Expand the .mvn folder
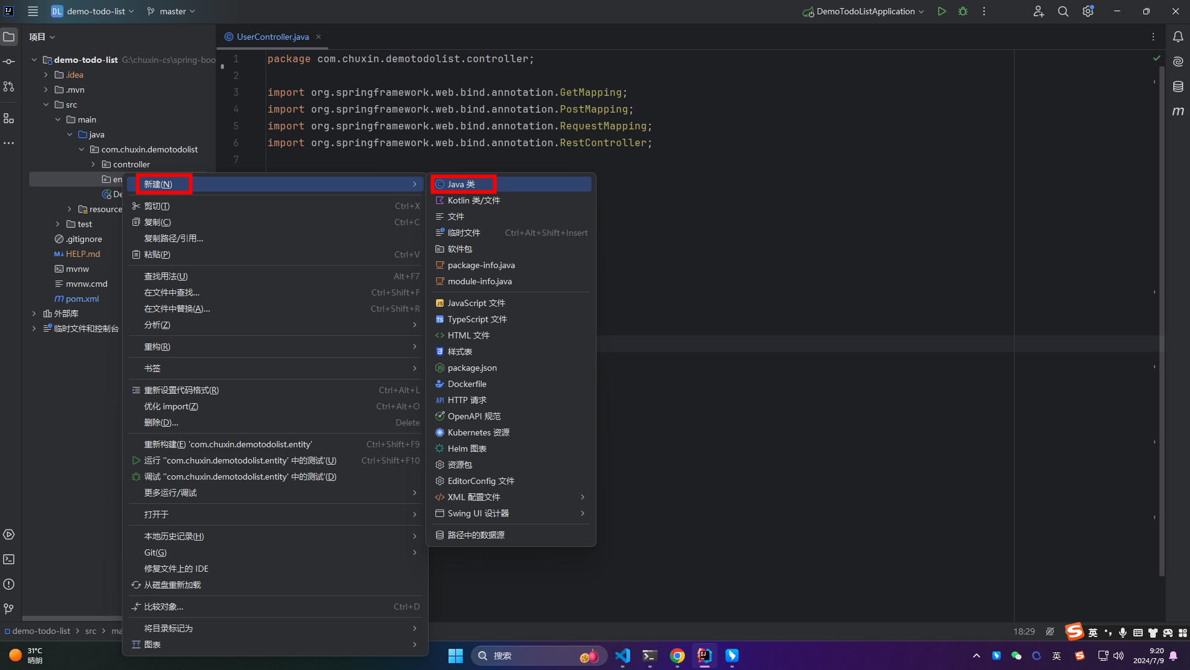Viewport: 1190px width, 670px height. point(45,90)
